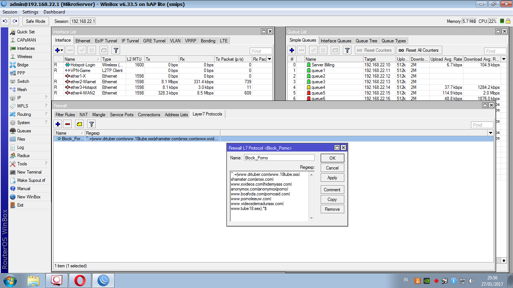Open Dashboard menu
Viewport: 513px width, 288px height.
(54, 12)
